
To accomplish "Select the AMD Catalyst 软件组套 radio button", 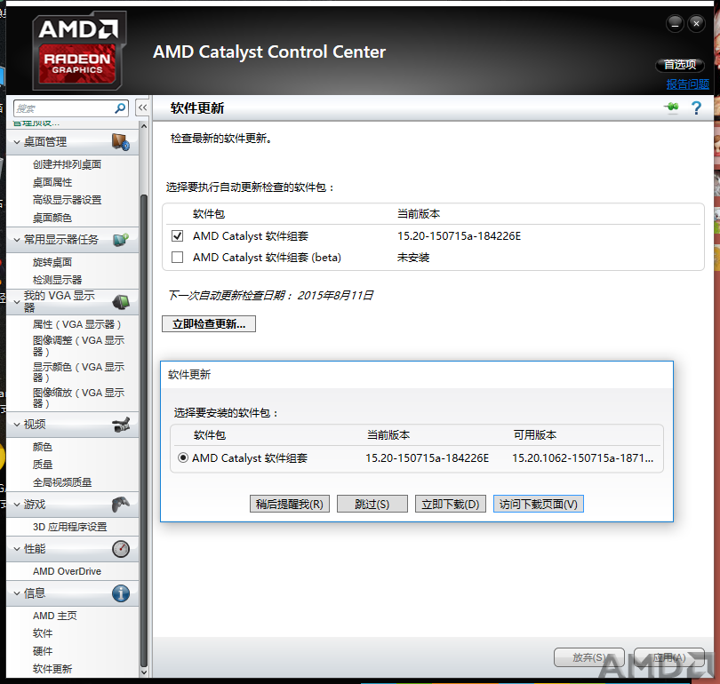I will pyautogui.click(x=183, y=457).
